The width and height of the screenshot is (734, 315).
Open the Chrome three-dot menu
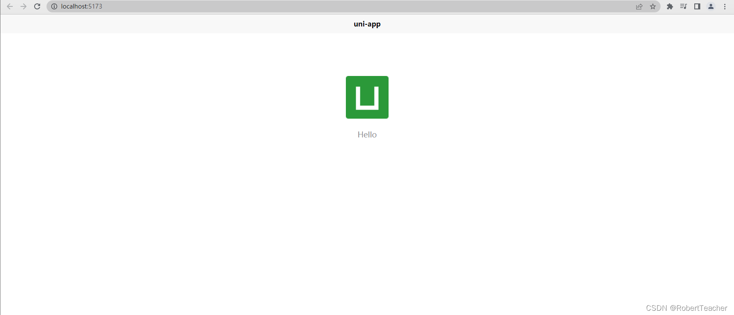click(x=725, y=6)
